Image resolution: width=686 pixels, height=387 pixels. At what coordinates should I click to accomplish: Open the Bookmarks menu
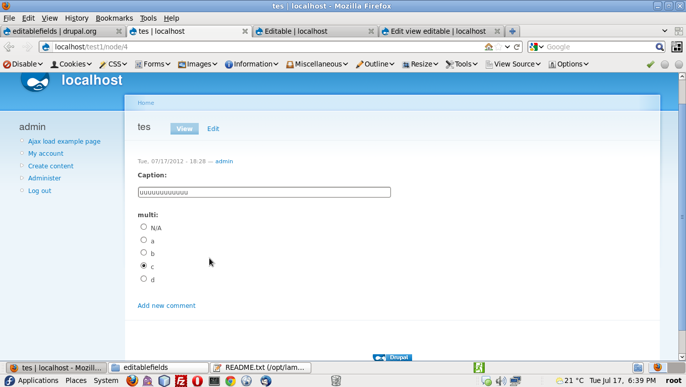pyautogui.click(x=114, y=18)
